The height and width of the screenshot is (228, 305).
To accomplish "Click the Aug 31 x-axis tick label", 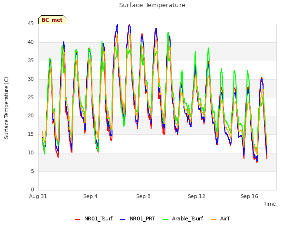I will tap(38, 196).
